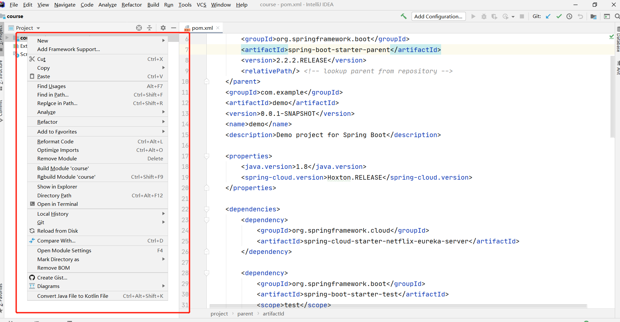Expand the Refactor submenu
620x322 pixels.
(x=97, y=122)
